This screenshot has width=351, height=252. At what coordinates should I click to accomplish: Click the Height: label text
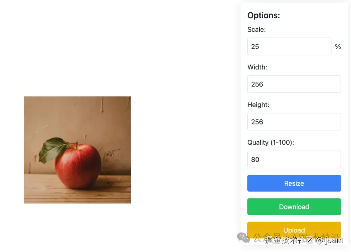coord(258,105)
